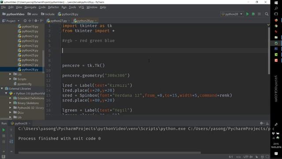The height and width of the screenshot is (159, 282).
Task: Close the python28 Run tab
Action: click(x=30, y=124)
